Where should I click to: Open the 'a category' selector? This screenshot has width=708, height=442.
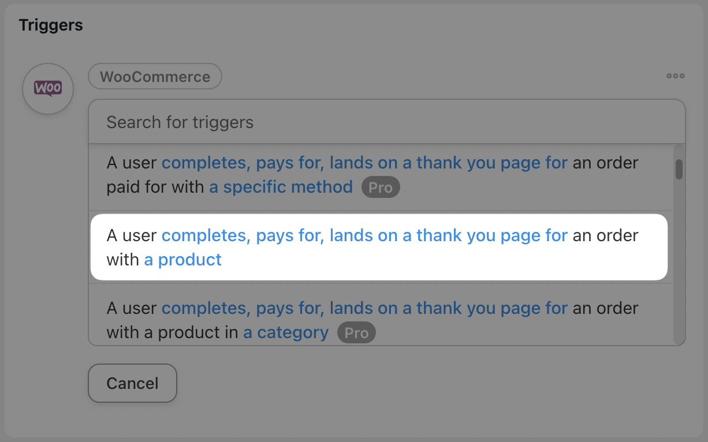pyautogui.click(x=285, y=332)
